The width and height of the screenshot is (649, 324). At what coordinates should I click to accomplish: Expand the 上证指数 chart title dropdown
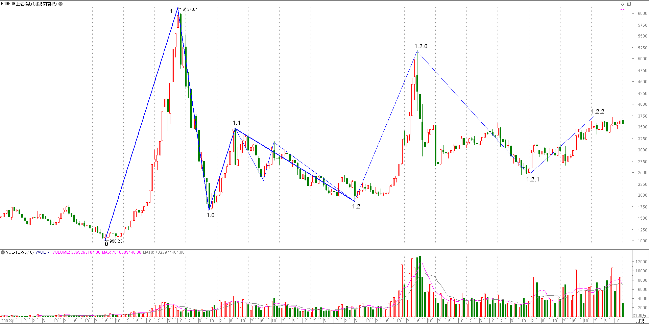[x=61, y=4]
